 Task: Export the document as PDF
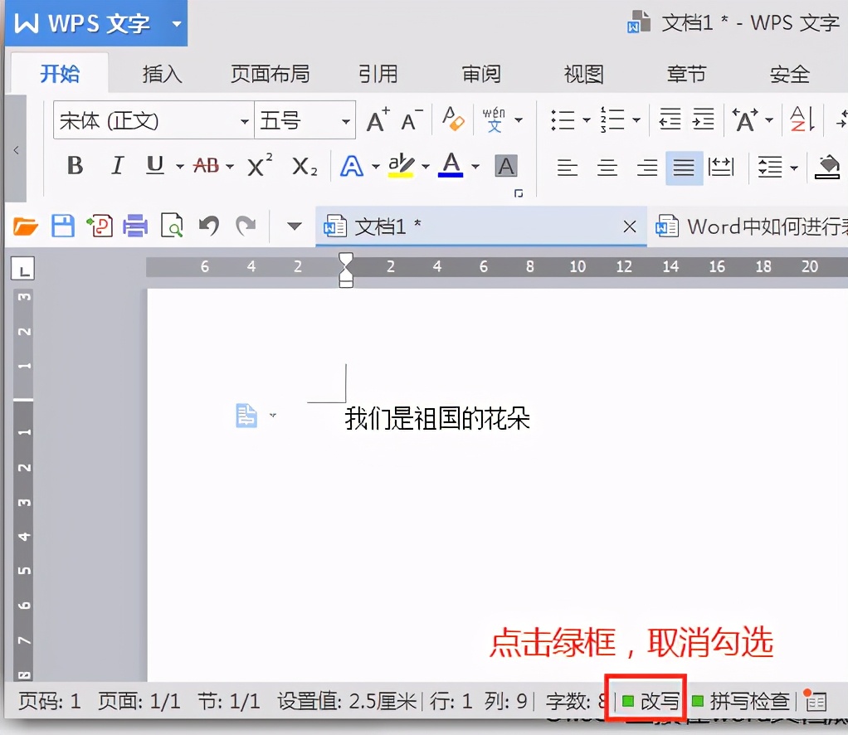click(100, 226)
